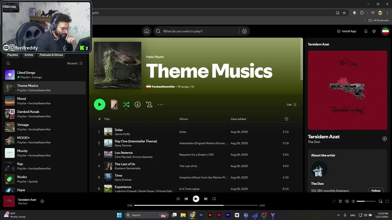Toggle shuffle for the Theme Musics playlist
This screenshot has width=392, height=220.
point(126,105)
